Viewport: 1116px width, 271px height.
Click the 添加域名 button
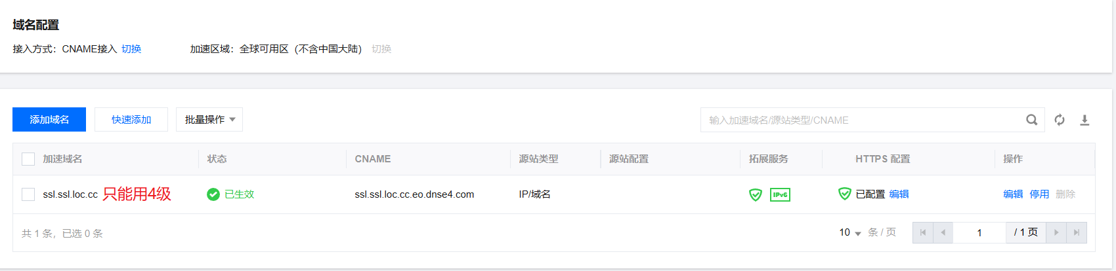(x=49, y=120)
